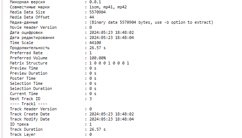This screenshot has width=242, height=138.
Task: Click the 'Дата оцифровки' timestamp value
Action: (112, 32)
